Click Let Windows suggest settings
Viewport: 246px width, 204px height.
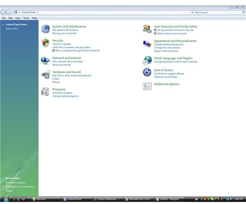[x=169, y=74]
